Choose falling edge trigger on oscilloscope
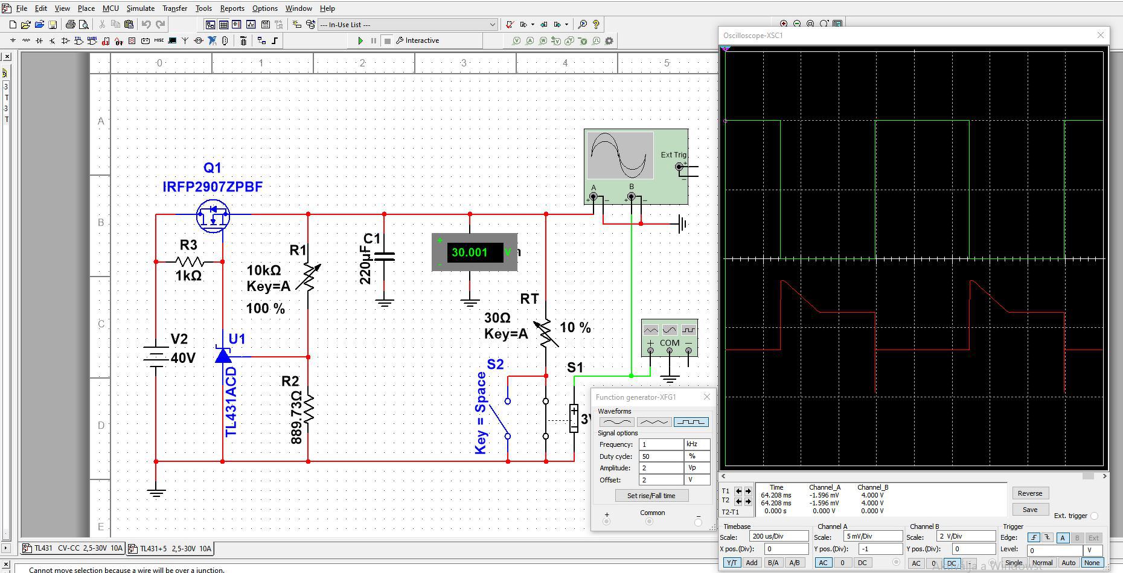Screen dimensions: 1123x573 1047,537
